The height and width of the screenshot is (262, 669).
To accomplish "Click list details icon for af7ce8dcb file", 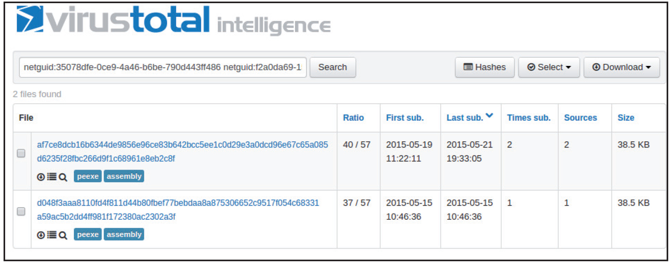I will click(52, 177).
